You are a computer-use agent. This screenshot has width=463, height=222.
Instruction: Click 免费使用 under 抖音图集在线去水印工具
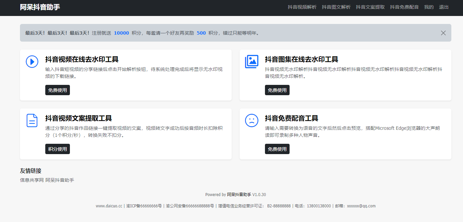277,90
